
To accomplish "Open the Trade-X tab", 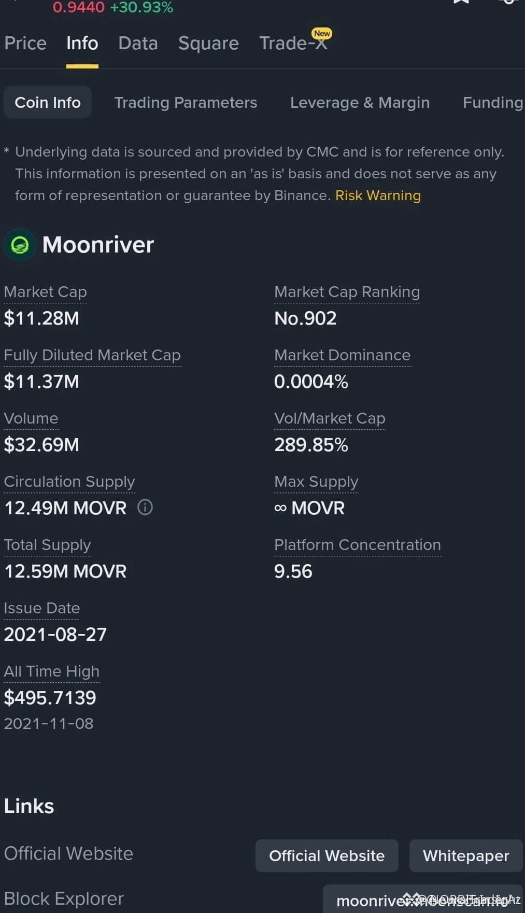I will pos(293,43).
